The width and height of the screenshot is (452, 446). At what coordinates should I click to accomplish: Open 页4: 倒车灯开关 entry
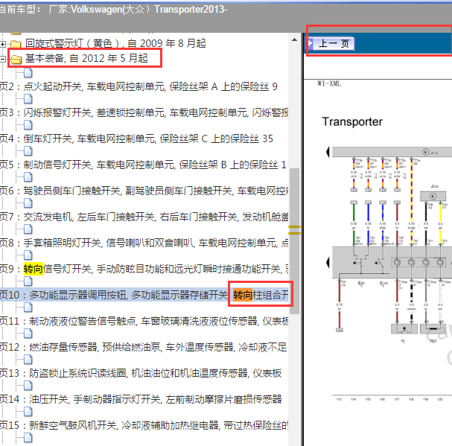coord(136,138)
